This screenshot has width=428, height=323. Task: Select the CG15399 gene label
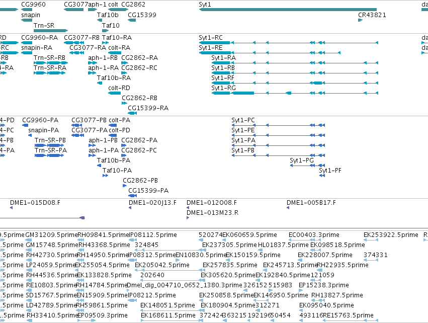click(x=142, y=15)
